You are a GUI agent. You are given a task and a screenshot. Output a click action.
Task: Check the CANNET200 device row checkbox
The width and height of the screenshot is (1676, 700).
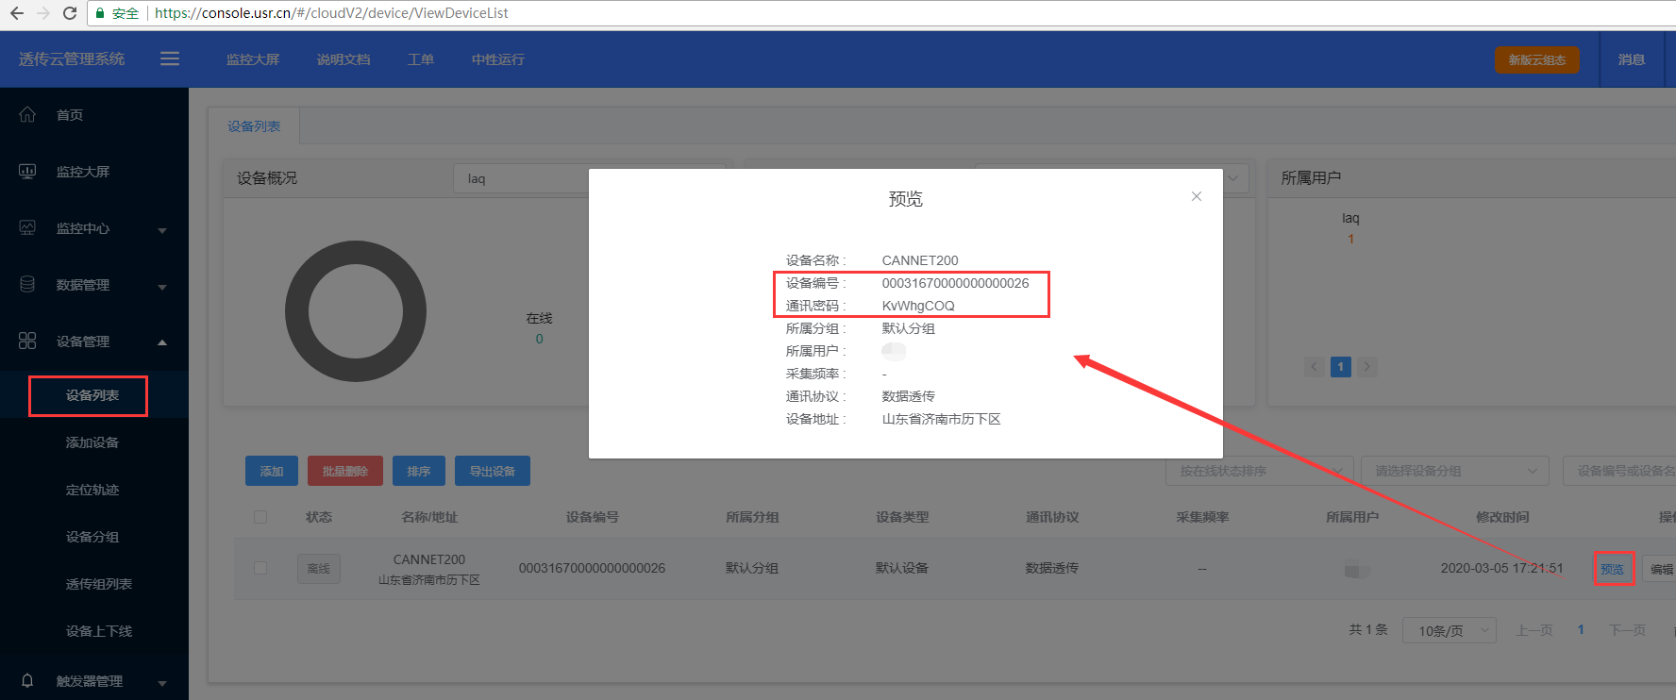260,568
